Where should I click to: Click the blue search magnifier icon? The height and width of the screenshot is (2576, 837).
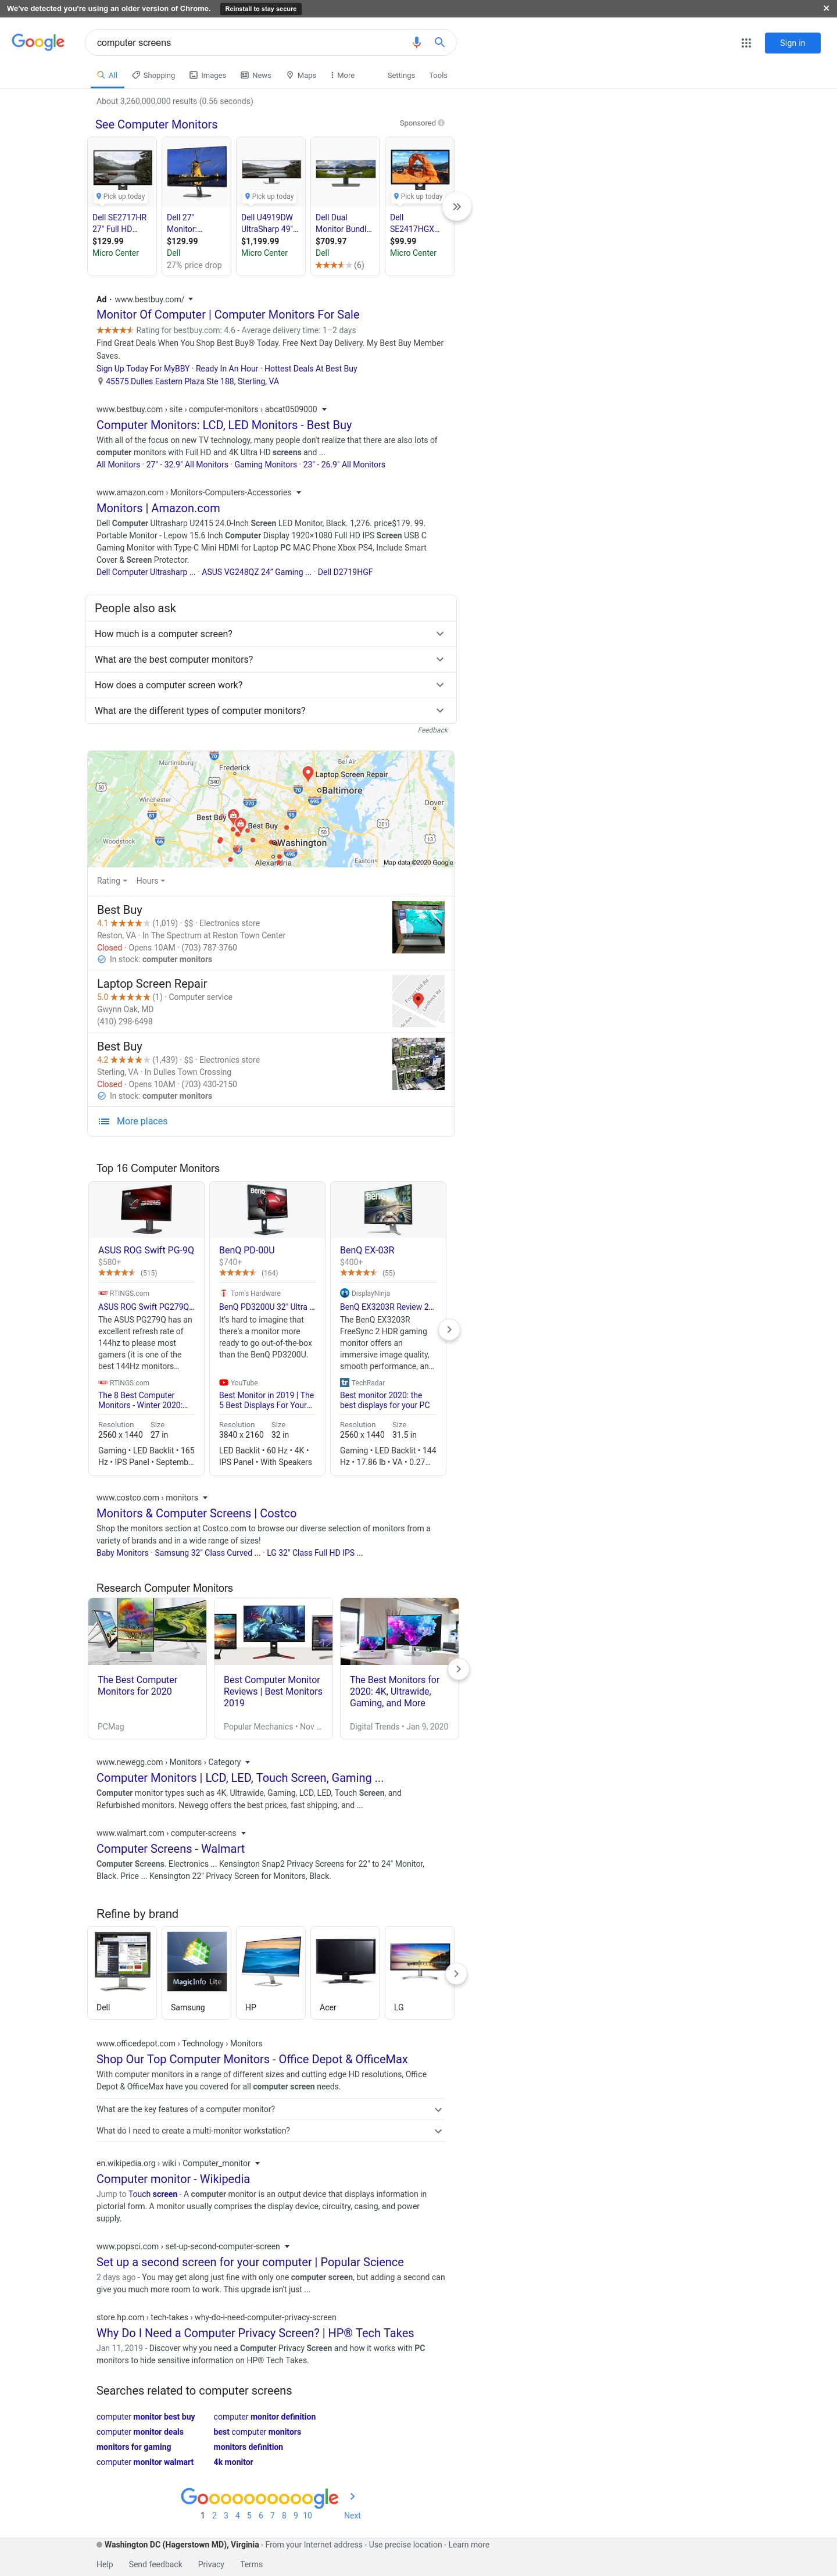[439, 42]
